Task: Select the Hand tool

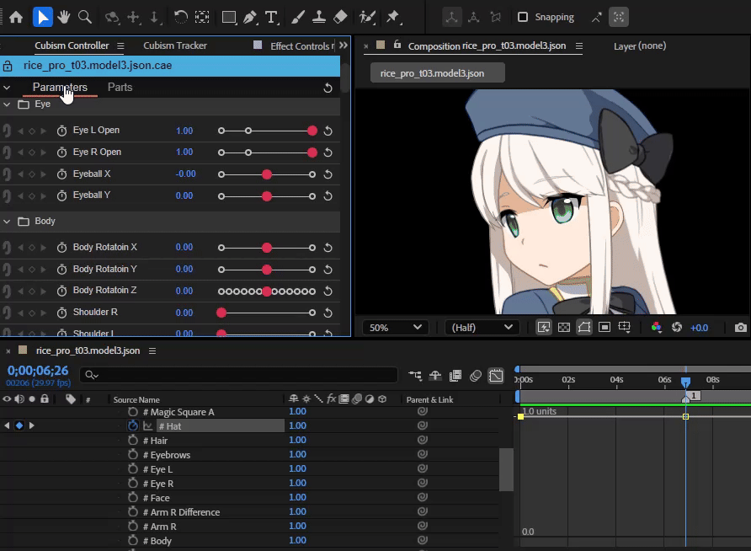Action: click(x=64, y=17)
